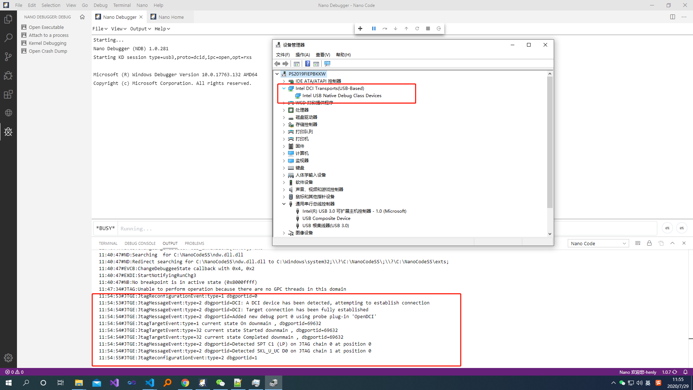693x390 pixels.
Task: Expand the 键盘 device category
Action: pyautogui.click(x=284, y=168)
